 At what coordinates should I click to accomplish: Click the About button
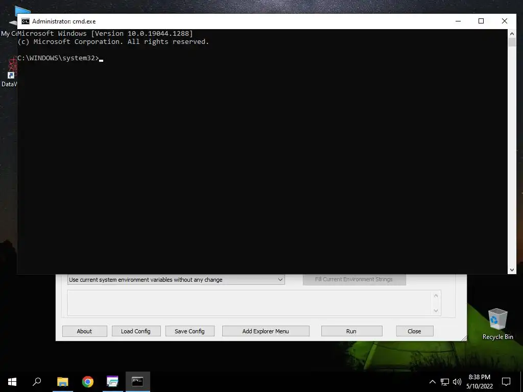click(x=84, y=331)
